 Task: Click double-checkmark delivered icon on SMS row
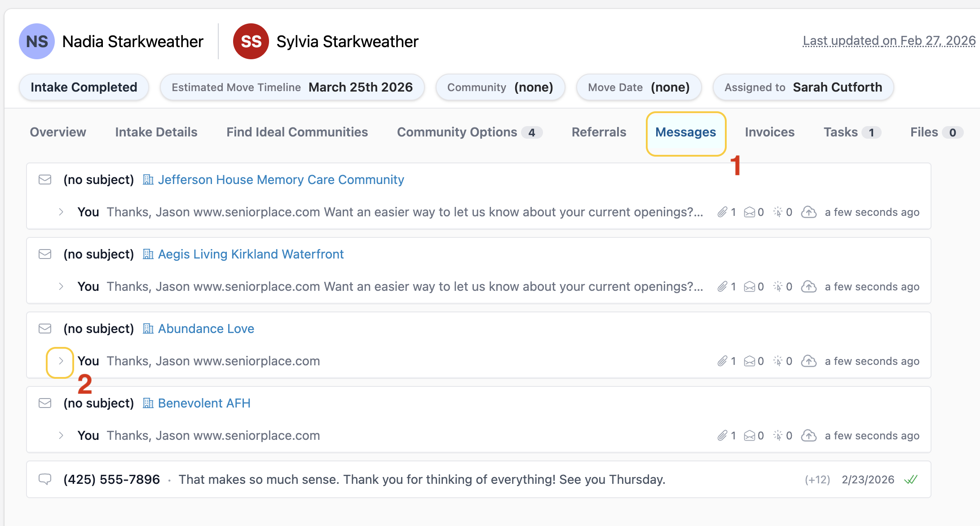911,479
